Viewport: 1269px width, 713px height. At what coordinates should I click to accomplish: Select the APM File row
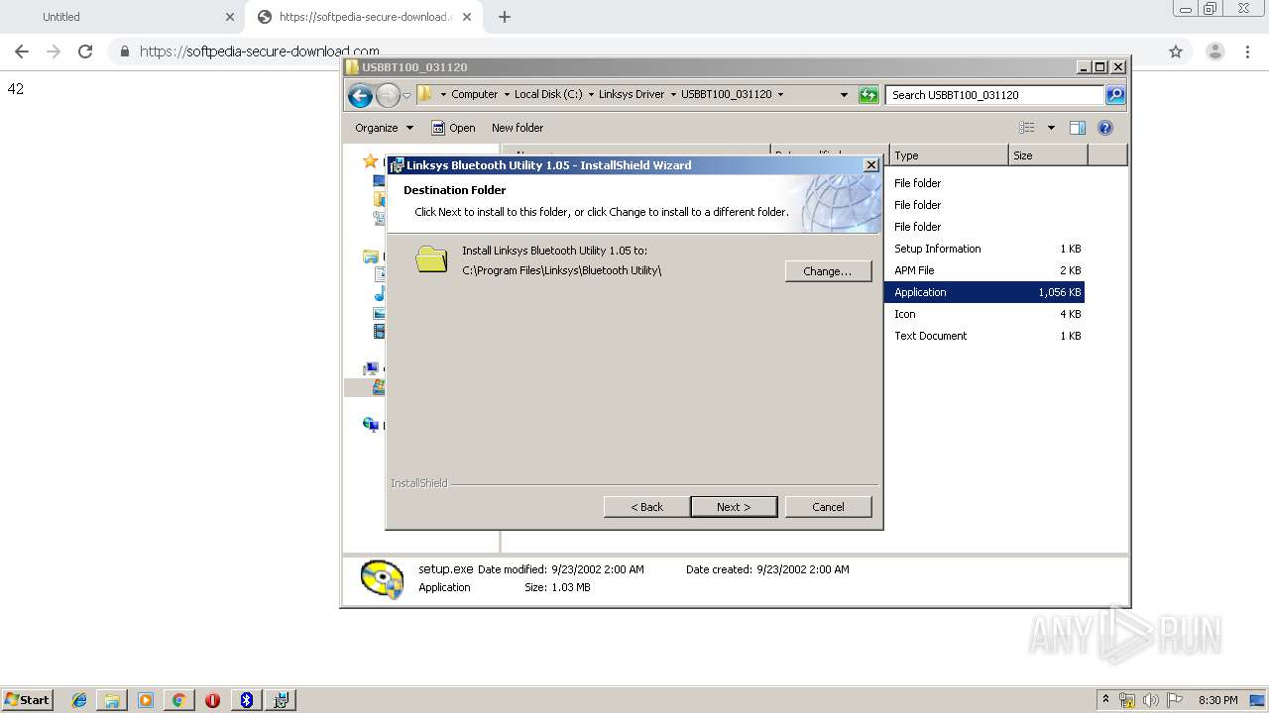[x=986, y=270]
